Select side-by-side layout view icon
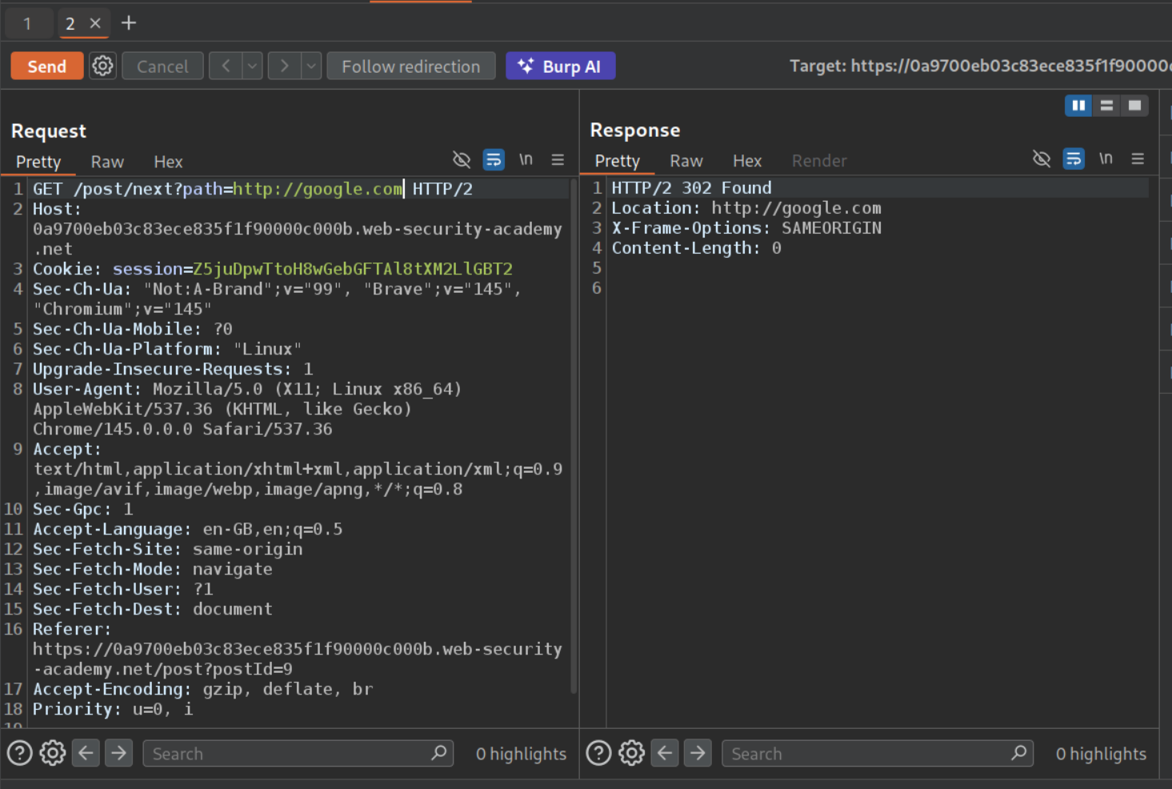This screenshot has width=1172, height=789. tap(1078, 106)
